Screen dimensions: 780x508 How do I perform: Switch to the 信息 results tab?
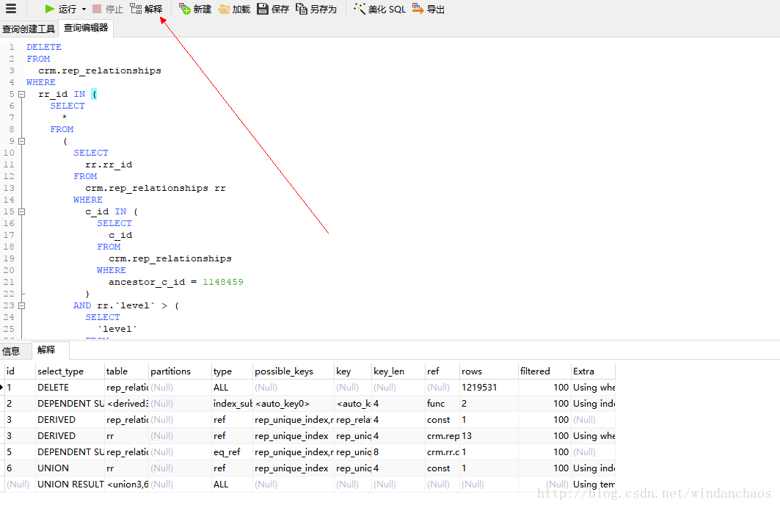(x=11, y=351)
